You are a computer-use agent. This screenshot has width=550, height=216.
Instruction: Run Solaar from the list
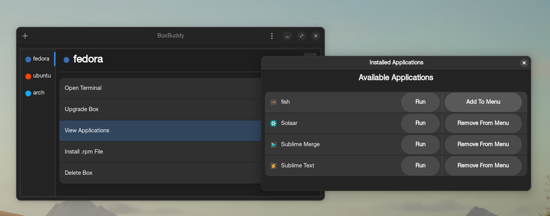420,123
